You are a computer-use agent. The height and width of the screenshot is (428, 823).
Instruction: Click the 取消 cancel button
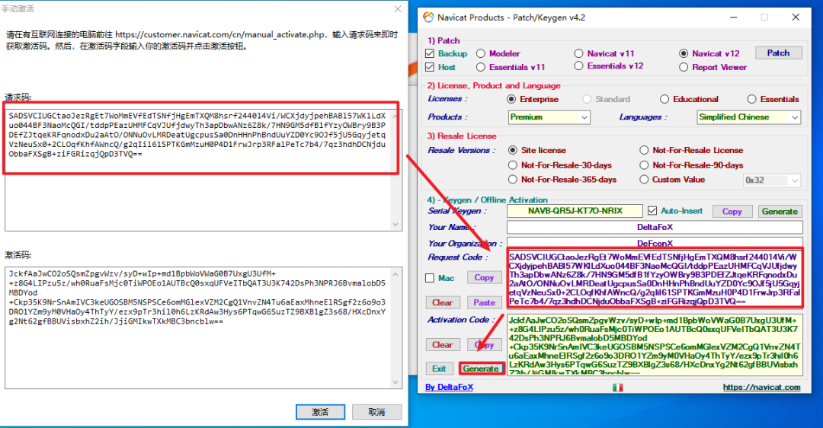[x=376, y=412]
